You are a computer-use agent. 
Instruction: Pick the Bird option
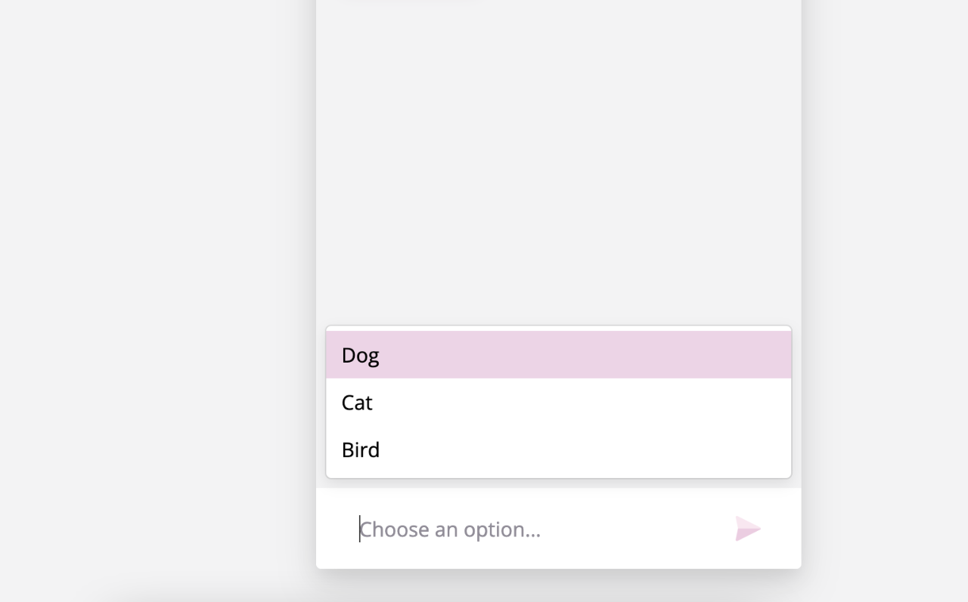pyautogui.click(x=559, y=449)
